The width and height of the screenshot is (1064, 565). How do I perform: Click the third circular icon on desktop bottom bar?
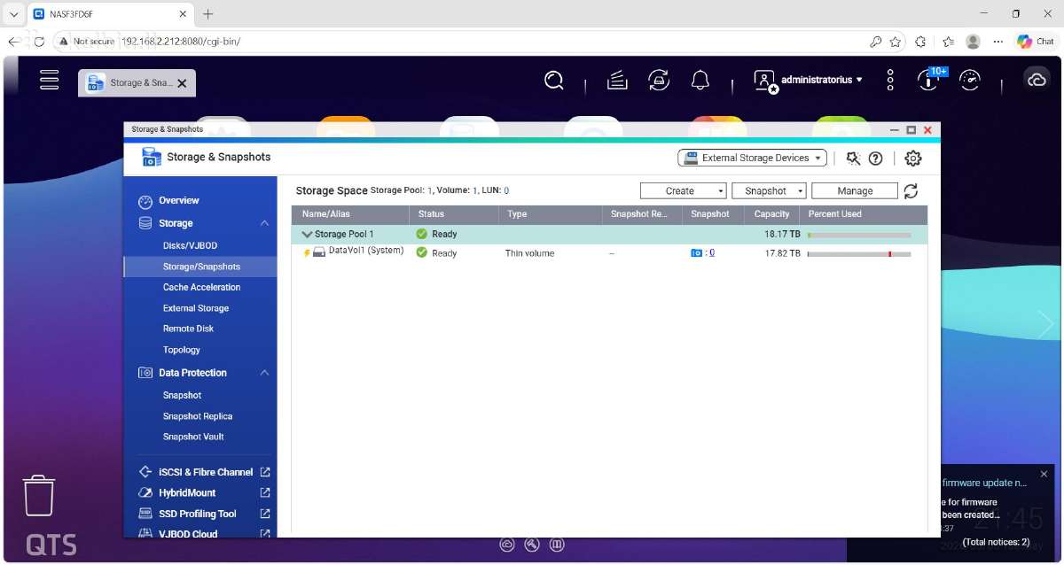pyautogui.click(x=557, y=545)
